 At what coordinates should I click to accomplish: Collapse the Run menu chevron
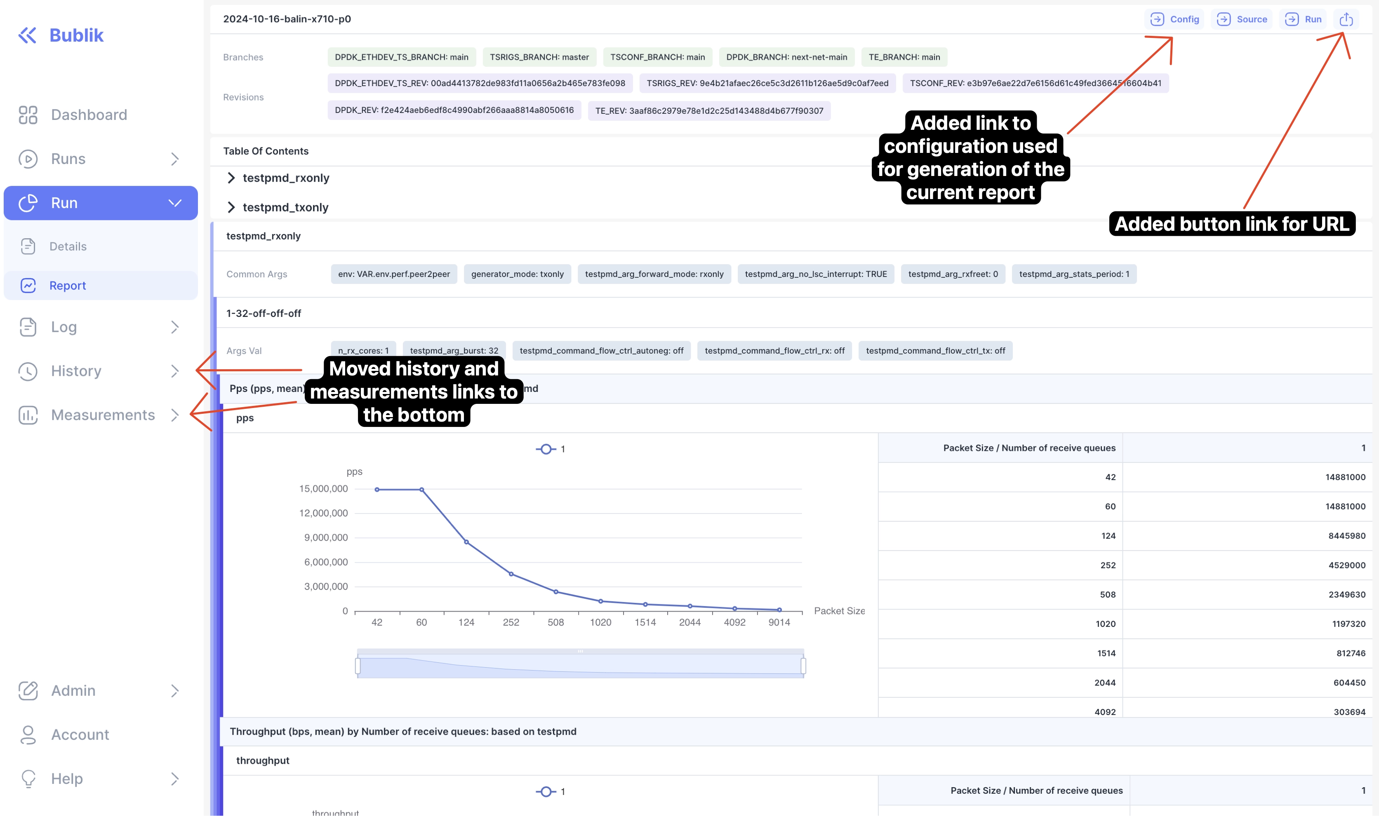175,203
